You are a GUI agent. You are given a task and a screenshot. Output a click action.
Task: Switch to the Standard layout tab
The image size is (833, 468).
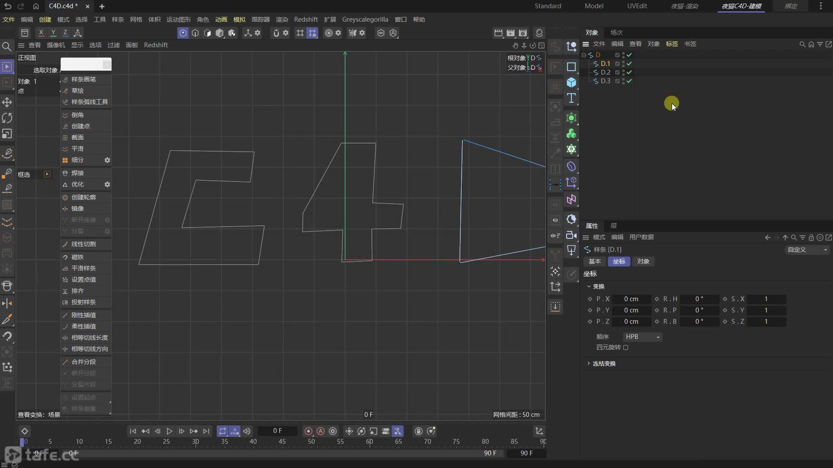[x=548, y=6]
